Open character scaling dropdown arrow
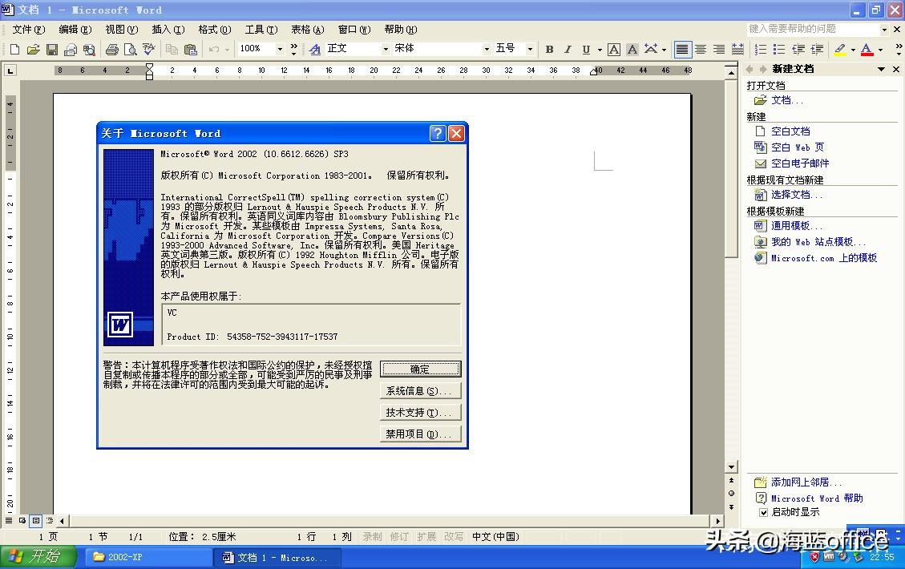Viewport: 905px width, 569px height. [664, 50]
